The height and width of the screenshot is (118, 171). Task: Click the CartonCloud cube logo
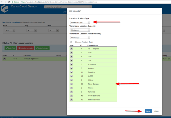(5, 9)
